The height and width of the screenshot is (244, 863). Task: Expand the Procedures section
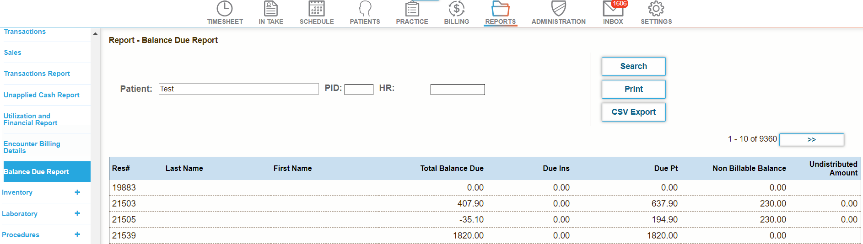pos(77,234)
